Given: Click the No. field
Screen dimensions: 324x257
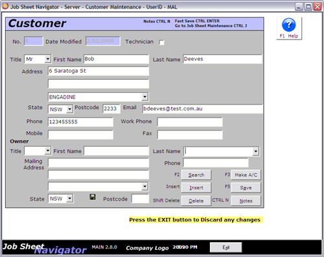Looking at the screenshot, I should tap(33, 41).
